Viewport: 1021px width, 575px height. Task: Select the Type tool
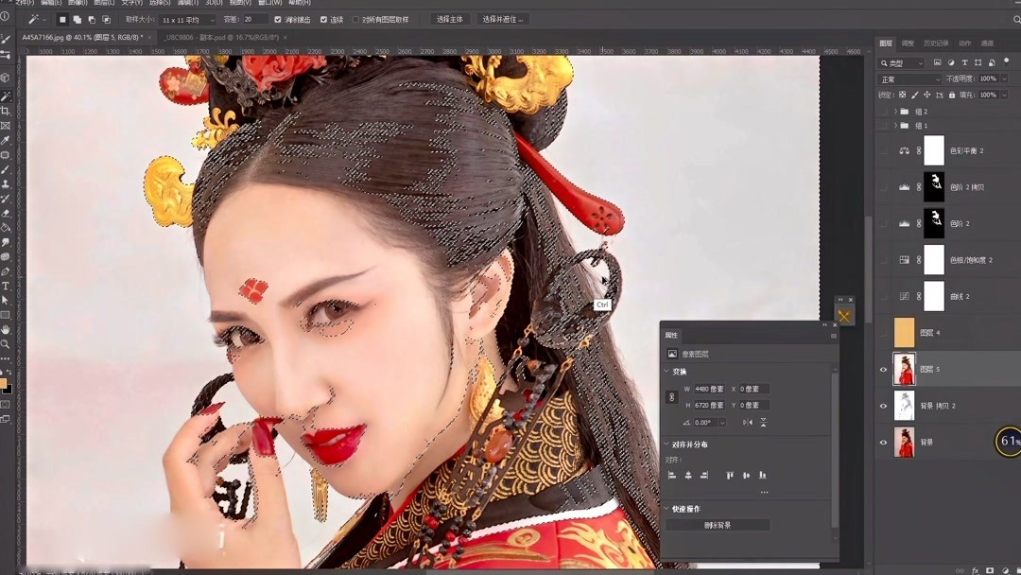tap(7, 285)
